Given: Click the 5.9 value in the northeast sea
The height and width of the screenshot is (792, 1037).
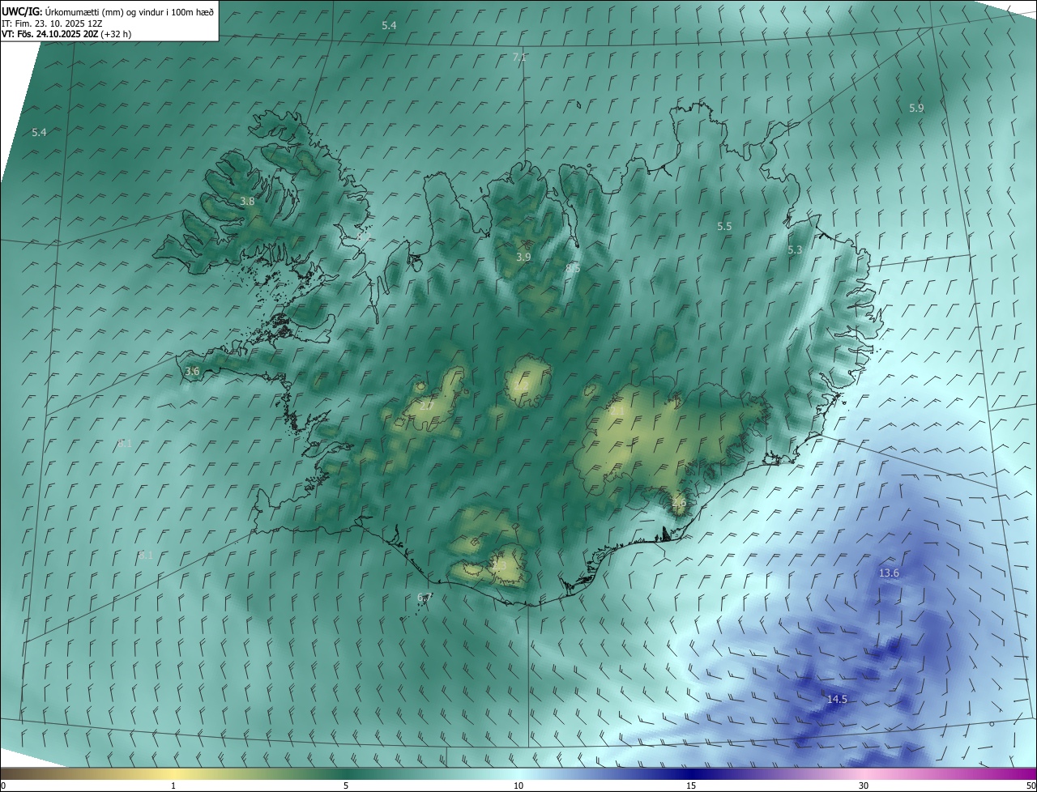Looking at the screenshot, I should pos(916,108).
